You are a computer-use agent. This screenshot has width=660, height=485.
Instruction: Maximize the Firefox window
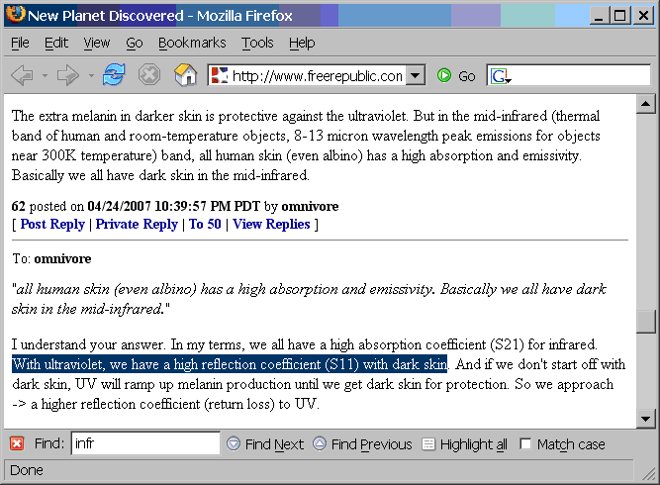tap(619, 16)
